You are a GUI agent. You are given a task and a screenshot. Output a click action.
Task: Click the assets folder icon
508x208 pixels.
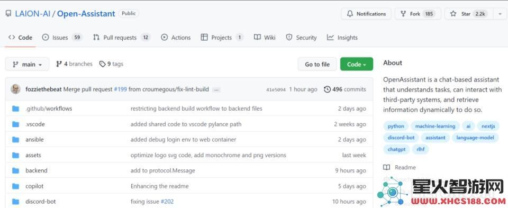tap(15, 155)
